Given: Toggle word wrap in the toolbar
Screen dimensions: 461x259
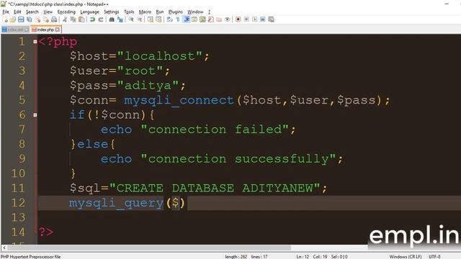Looking at the screenshot, I should click(x=170, y=19).
